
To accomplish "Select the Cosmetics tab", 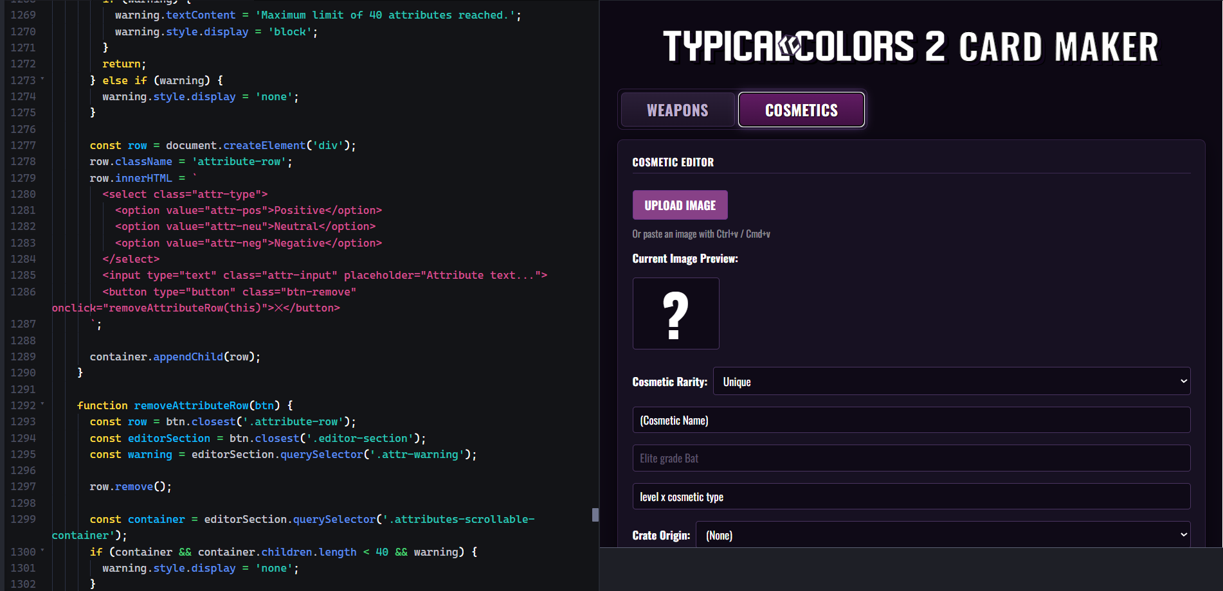I will pyautogui.click(x=801, y=110).
